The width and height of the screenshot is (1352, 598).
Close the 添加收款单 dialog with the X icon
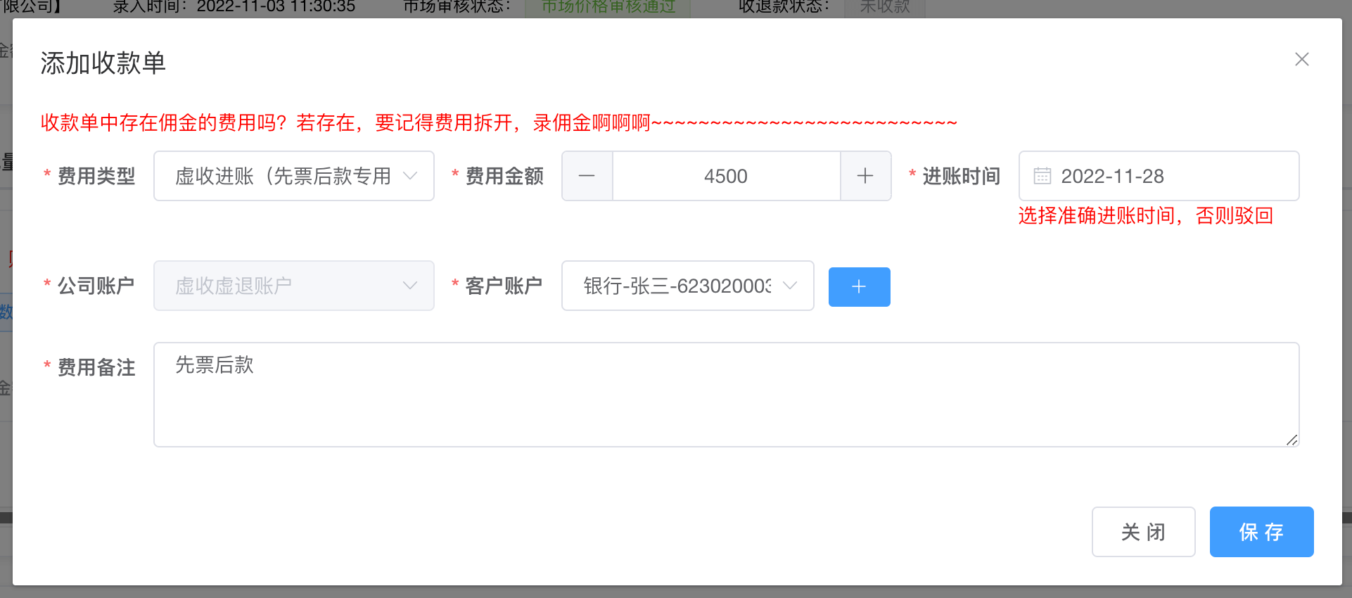pyautogui.click(x=1301, y=60)
